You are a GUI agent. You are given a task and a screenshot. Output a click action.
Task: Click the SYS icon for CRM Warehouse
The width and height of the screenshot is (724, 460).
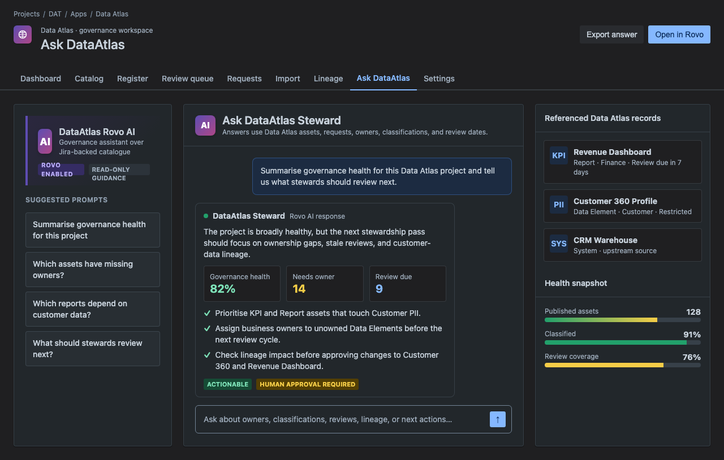559,244
